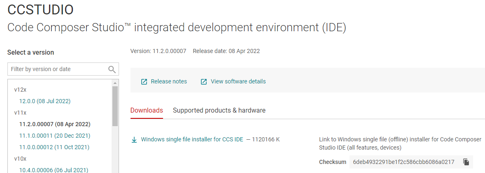Click the external link icon beside View software details
The width and height of the screenshot is (485, 173).
click(x=204, y=82)
